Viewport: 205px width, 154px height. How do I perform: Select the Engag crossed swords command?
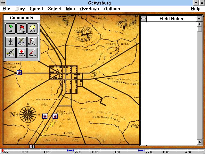pos(21,42)
